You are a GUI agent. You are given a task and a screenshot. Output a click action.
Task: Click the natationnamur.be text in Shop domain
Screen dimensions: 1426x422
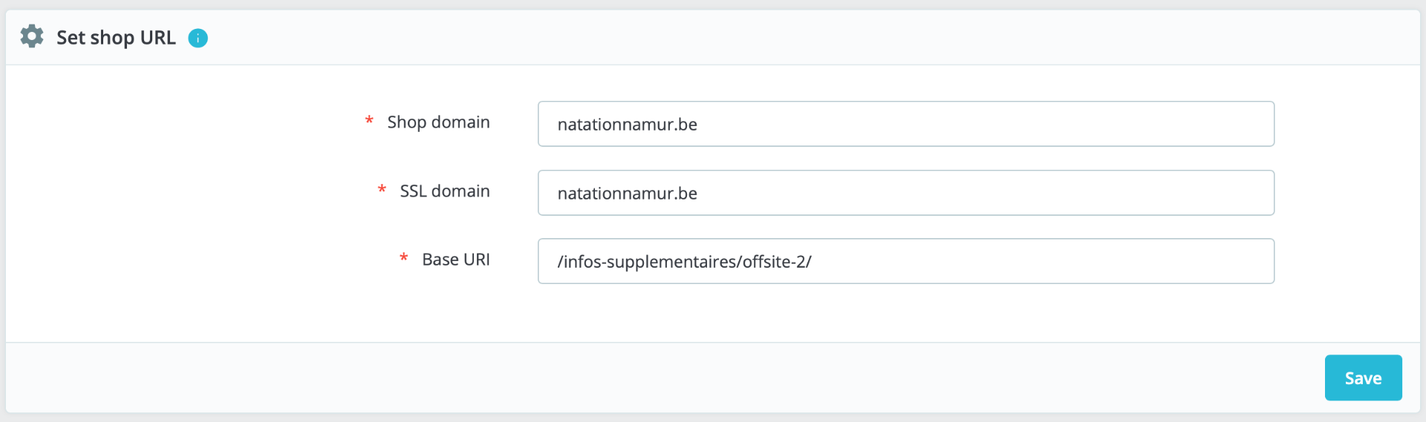[x=627, y=125]
